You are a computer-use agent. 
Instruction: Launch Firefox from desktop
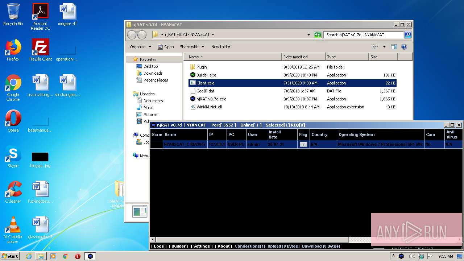click(x=13, y=50)
